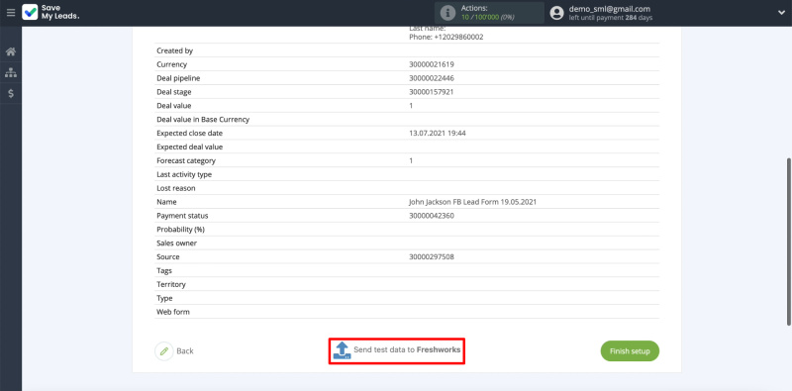The image size is (792, 391).
Task: Click the Actions info icon
Action: click(447, 13)
